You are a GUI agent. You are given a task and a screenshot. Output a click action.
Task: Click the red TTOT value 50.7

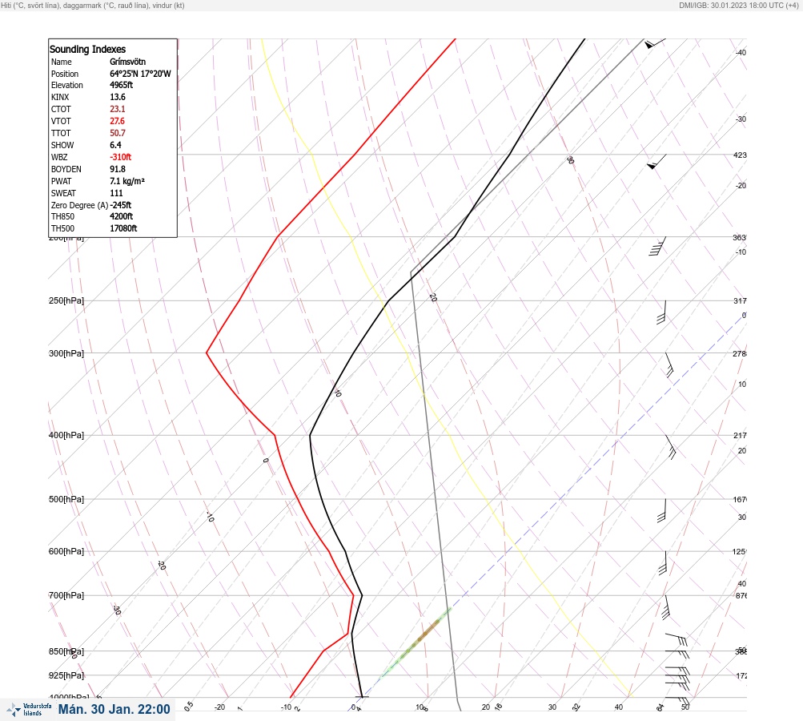pyautogui.click(x=117, y=133)
